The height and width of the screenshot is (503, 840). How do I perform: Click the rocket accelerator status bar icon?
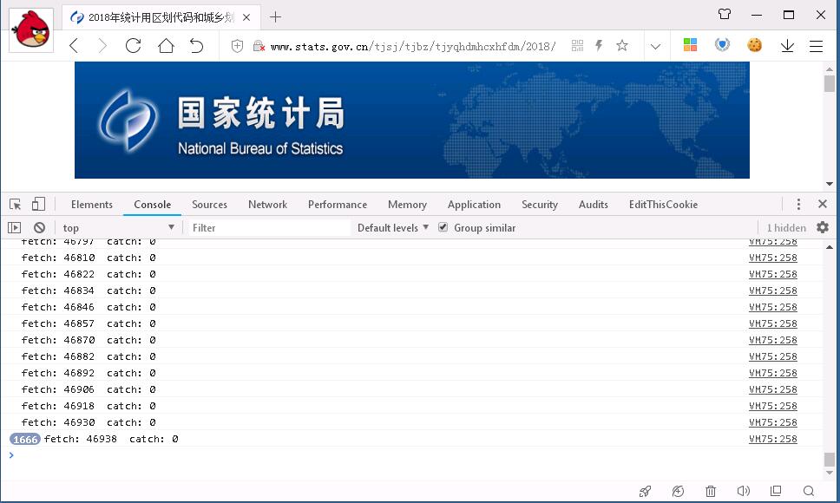(x=645, y=491)
